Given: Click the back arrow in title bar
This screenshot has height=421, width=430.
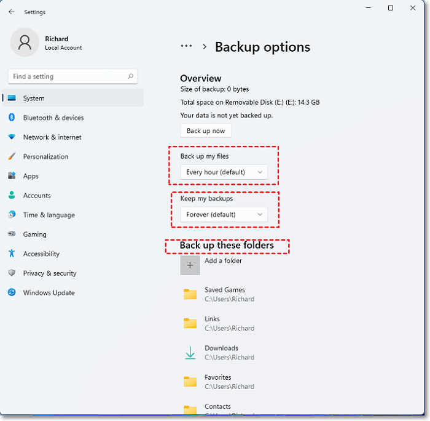Looking at the screenshot, I should [12, 12].
